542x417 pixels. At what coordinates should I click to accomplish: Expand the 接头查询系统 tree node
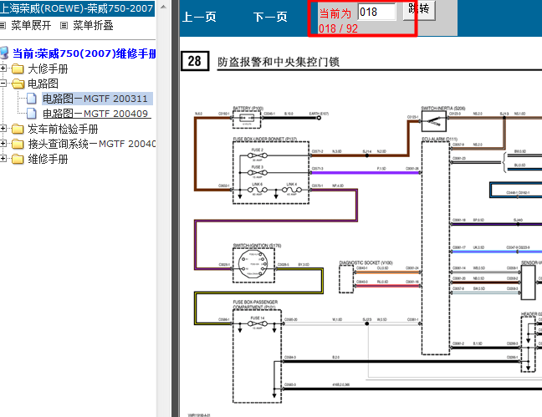point(3,144)
